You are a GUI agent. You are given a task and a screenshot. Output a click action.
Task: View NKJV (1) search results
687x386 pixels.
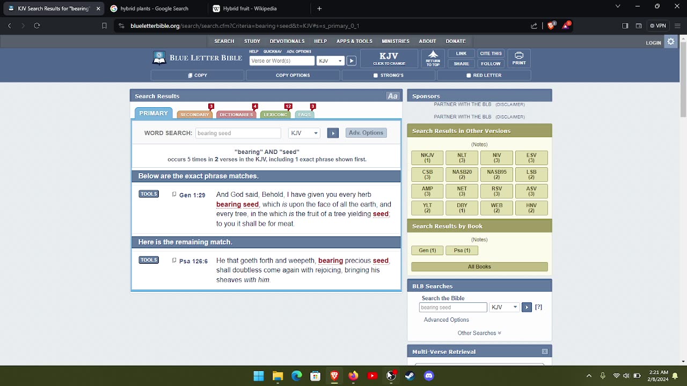point(427,158)
